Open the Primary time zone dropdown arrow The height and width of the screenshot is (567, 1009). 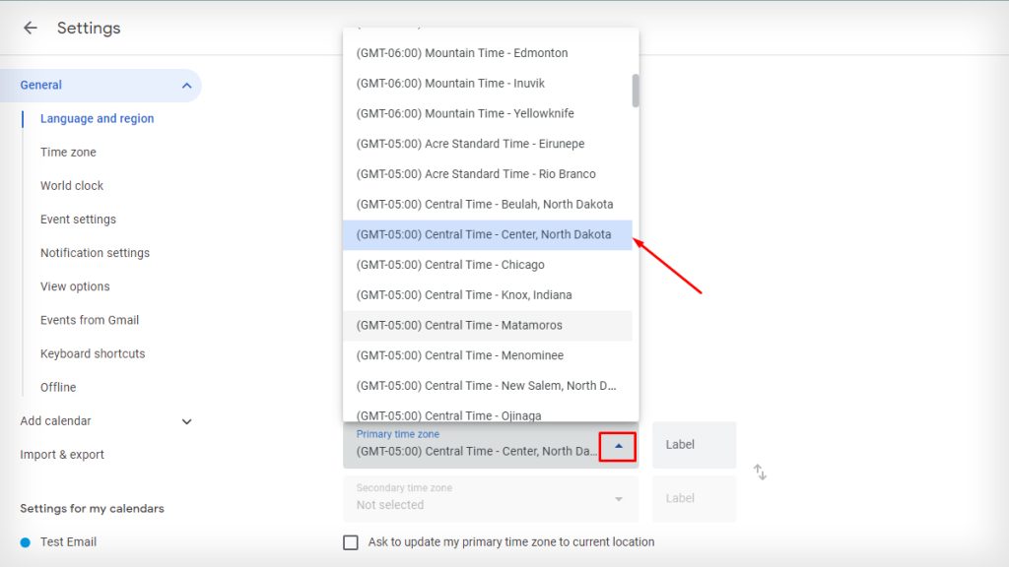pos(618,445)
